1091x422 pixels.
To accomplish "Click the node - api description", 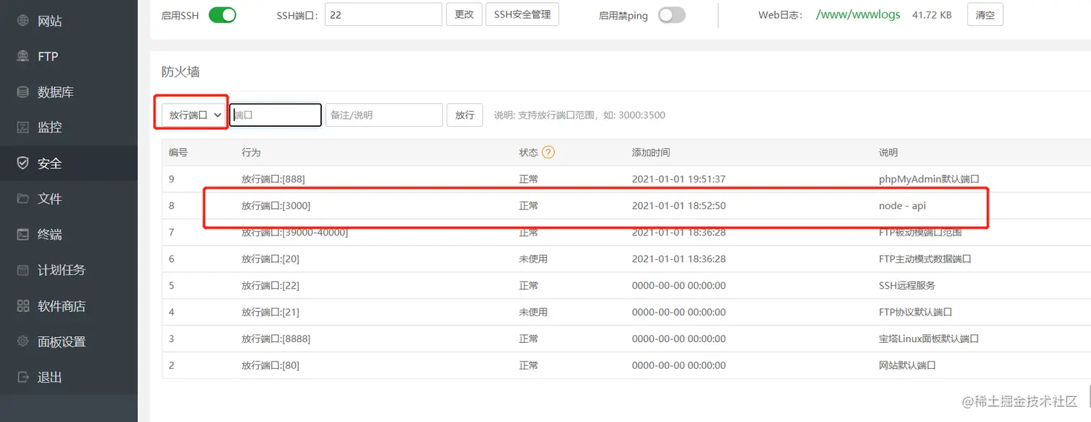I will pyautogui.click(x=902, y=205).
